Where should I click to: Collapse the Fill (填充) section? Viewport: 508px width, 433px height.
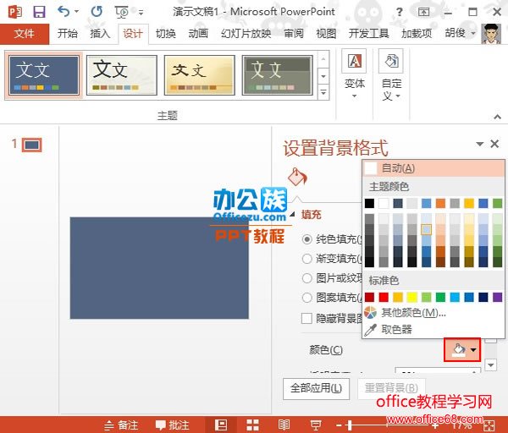coord(293,214)
